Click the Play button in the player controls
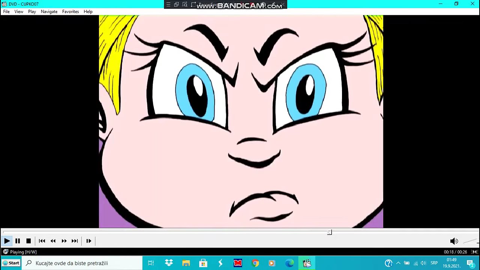The height and width of the screenshot is (270, 480). tap(7, 241)
